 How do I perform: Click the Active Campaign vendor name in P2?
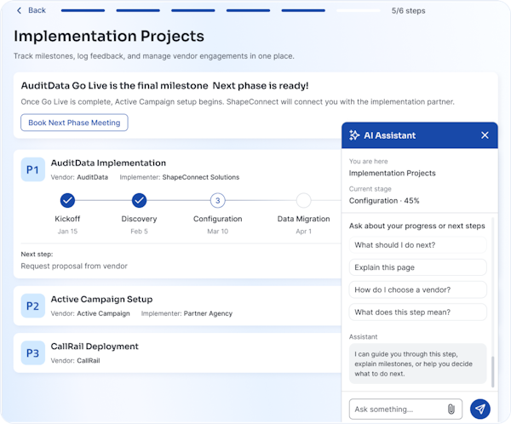[x=103, y=313]
